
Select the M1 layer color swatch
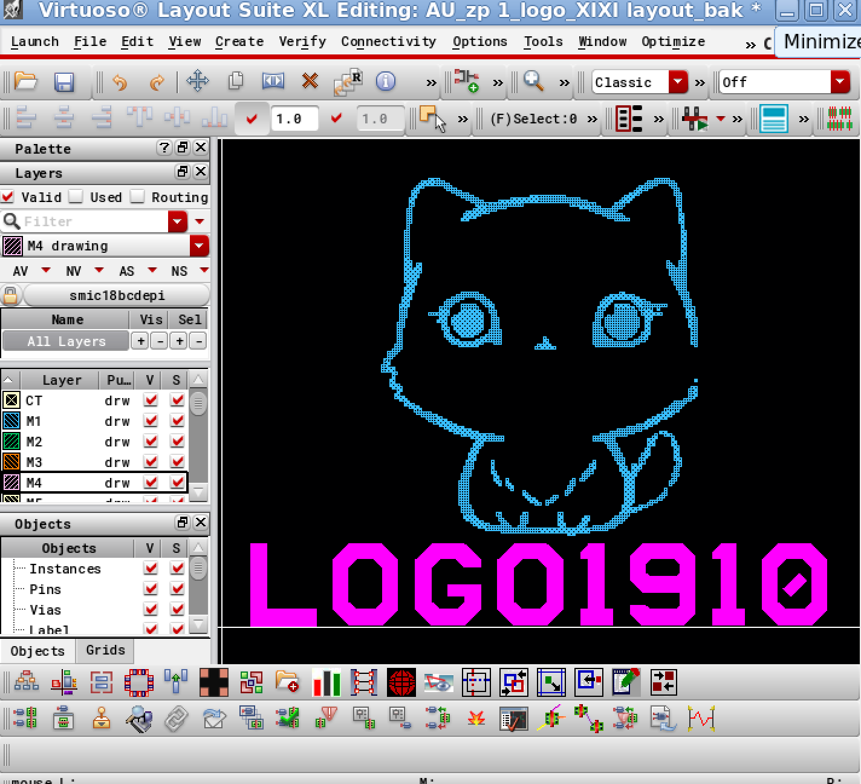pos(11,420)
